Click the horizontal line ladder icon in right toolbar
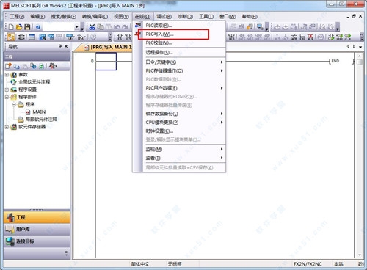The image size is (367, 270). [x=294, y=37]
